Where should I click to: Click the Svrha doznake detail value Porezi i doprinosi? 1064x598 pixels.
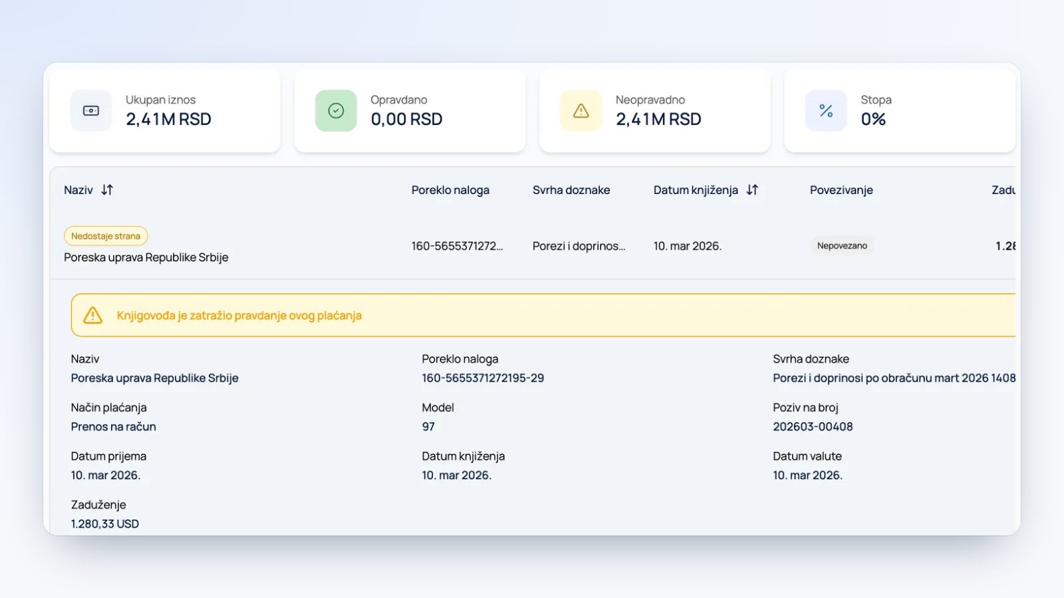pos(894,378)
